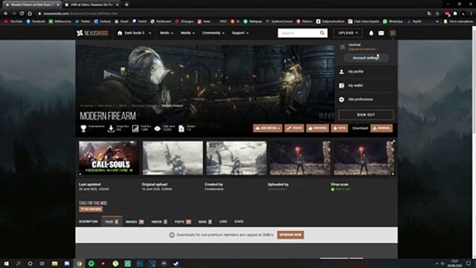
Task: Open the Upload dropdown
Action: tap(348, 33)
